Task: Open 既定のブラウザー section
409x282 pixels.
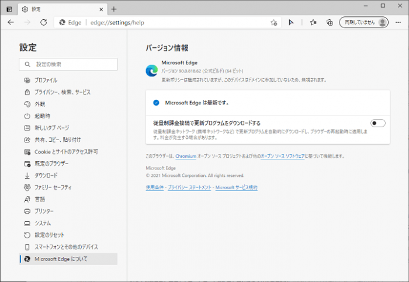Action: (68, 163)
